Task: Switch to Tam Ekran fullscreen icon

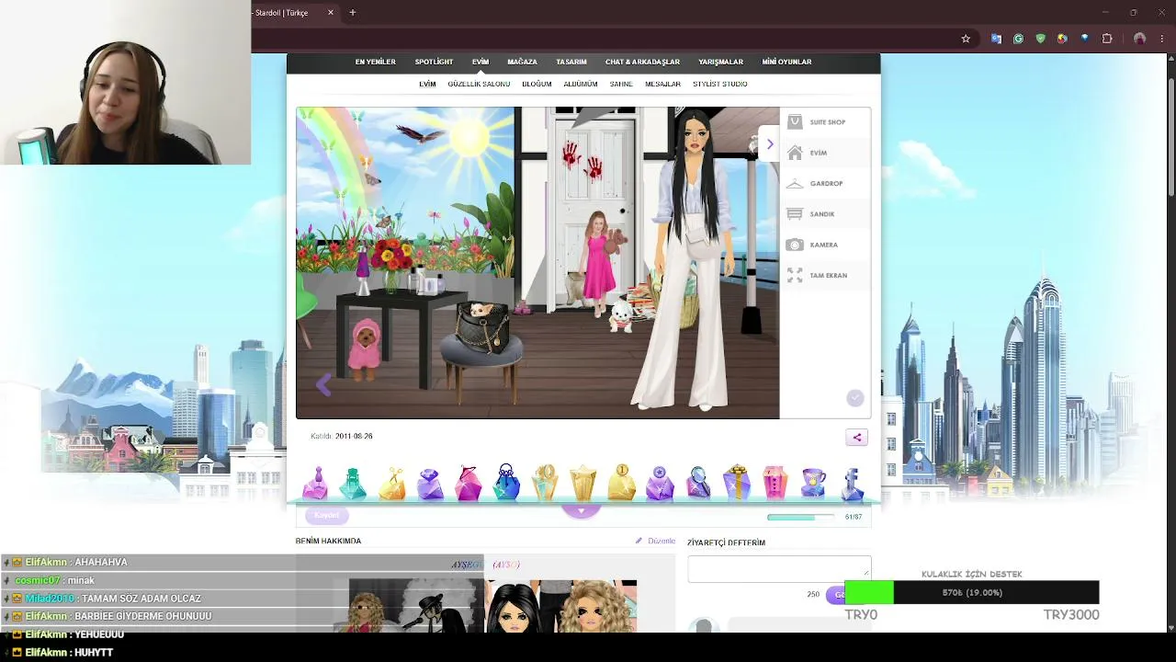Action: click(795, 276)
